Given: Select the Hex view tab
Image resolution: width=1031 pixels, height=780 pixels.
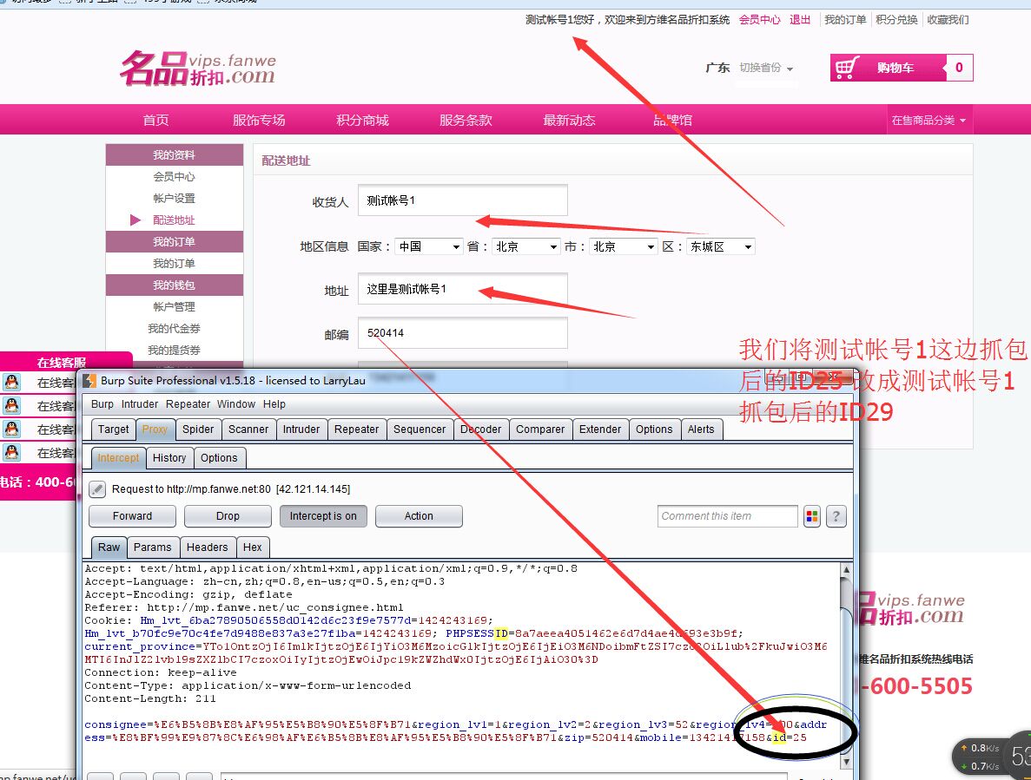Looking at the screenshot, I should 253,547.
